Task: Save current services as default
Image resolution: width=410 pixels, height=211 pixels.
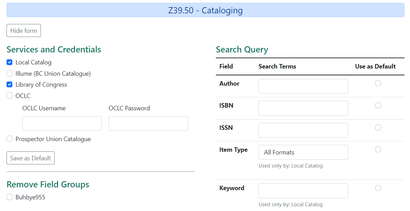Action: 30,158
